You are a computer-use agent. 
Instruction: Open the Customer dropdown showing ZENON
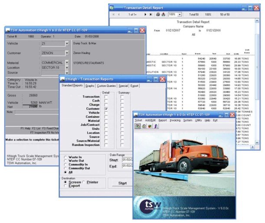[67, 53]
